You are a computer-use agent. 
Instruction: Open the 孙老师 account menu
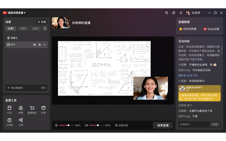193,13
